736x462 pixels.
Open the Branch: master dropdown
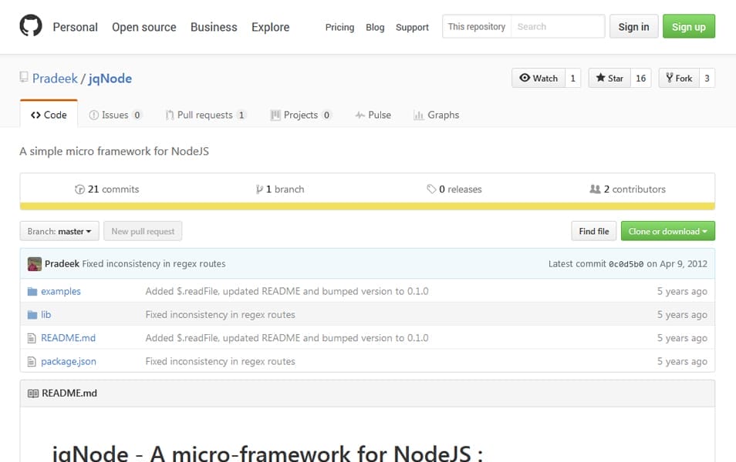(59, 231)
